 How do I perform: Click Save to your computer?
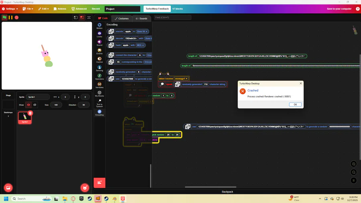point(339,9)
